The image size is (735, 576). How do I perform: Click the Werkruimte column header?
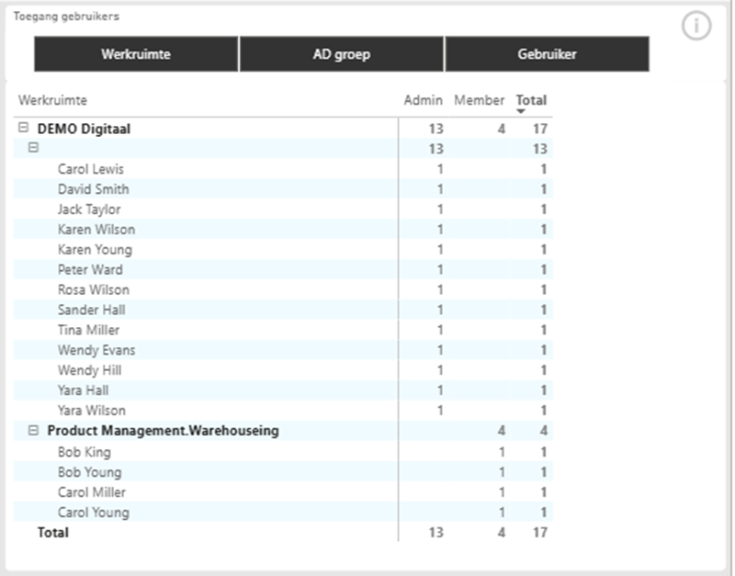[x=52, y=100]
